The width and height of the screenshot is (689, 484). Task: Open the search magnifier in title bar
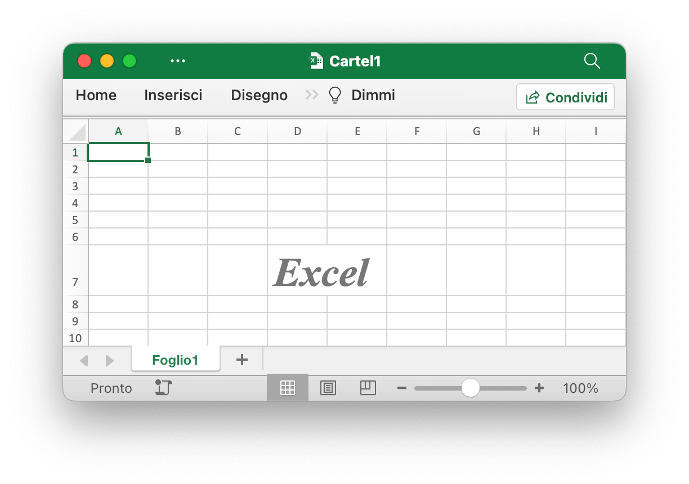click(x=592, y=61)
